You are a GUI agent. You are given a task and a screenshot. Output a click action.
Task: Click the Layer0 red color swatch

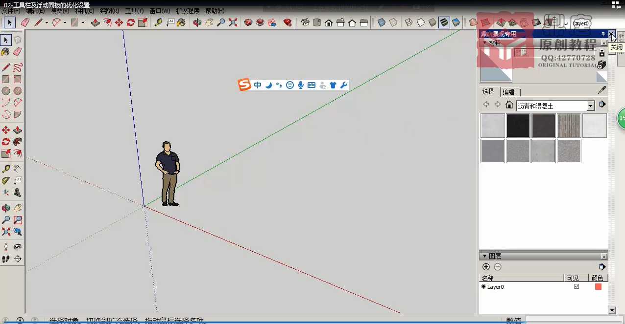point(598,287)
